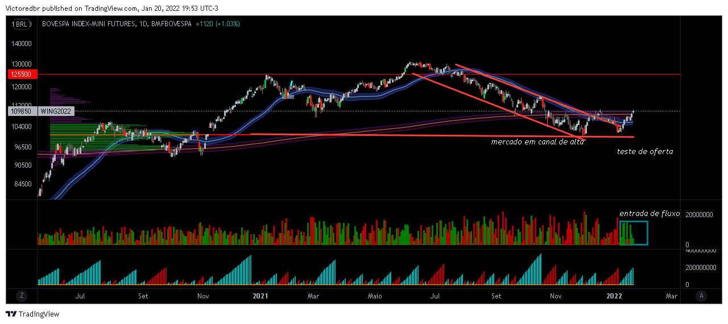Click the 2022 year label on time axis
The image size is (728, 324).
pyautogui.click(x=614, y=296)
